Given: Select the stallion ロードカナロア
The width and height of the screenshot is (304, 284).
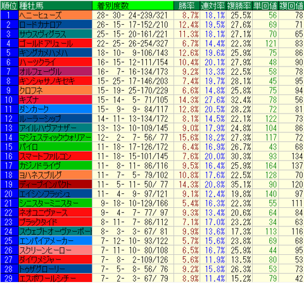Looking at the screenshot, I should (x=55, y=25).
